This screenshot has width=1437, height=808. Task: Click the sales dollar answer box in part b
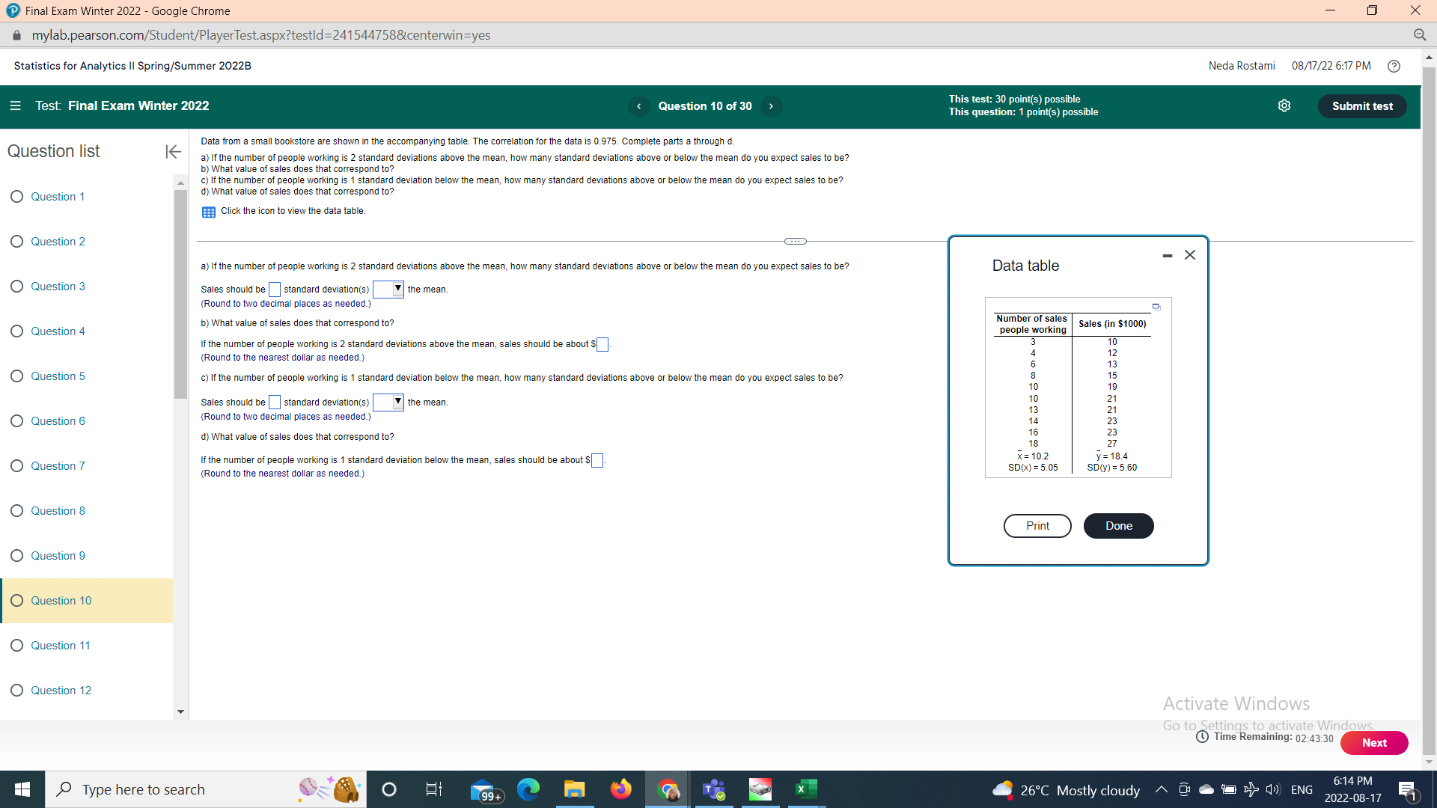click(602, 344)
